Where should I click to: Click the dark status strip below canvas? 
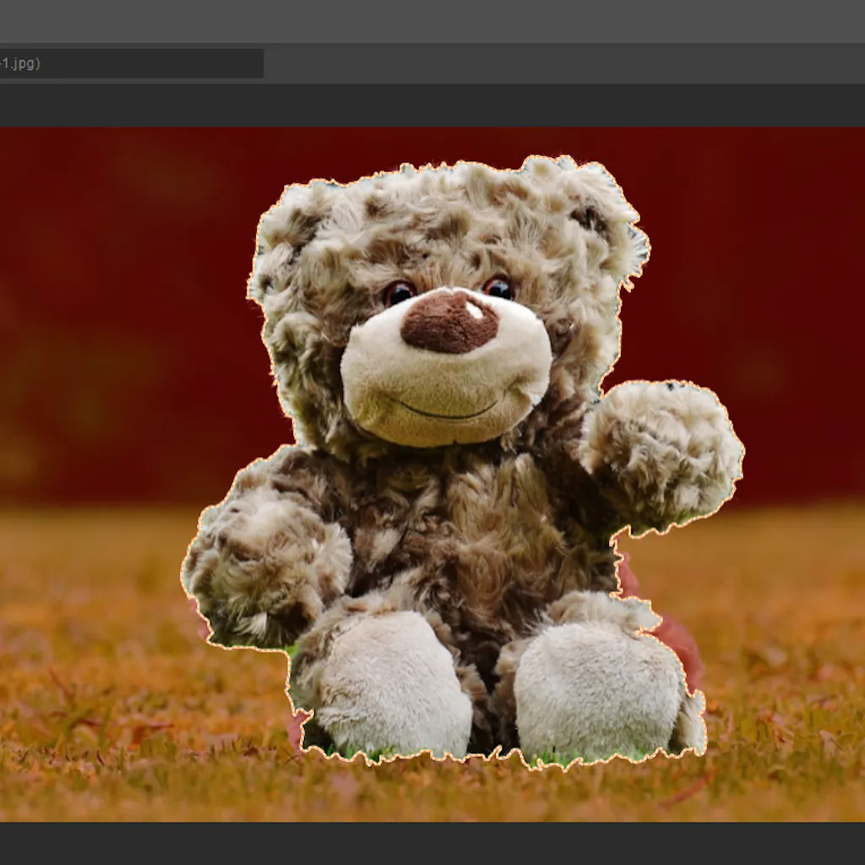click(x=432, y=843)
